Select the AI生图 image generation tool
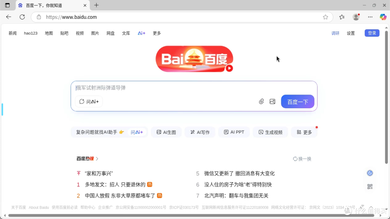Image resolution: width=390 pixels, height=219 pixels. (166, 132)
